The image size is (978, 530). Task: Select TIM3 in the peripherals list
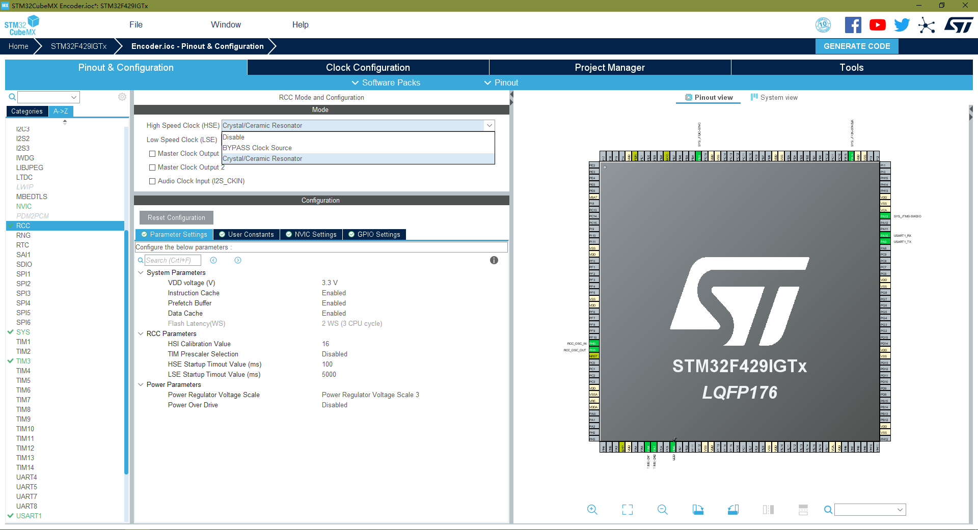click(23, 361)
